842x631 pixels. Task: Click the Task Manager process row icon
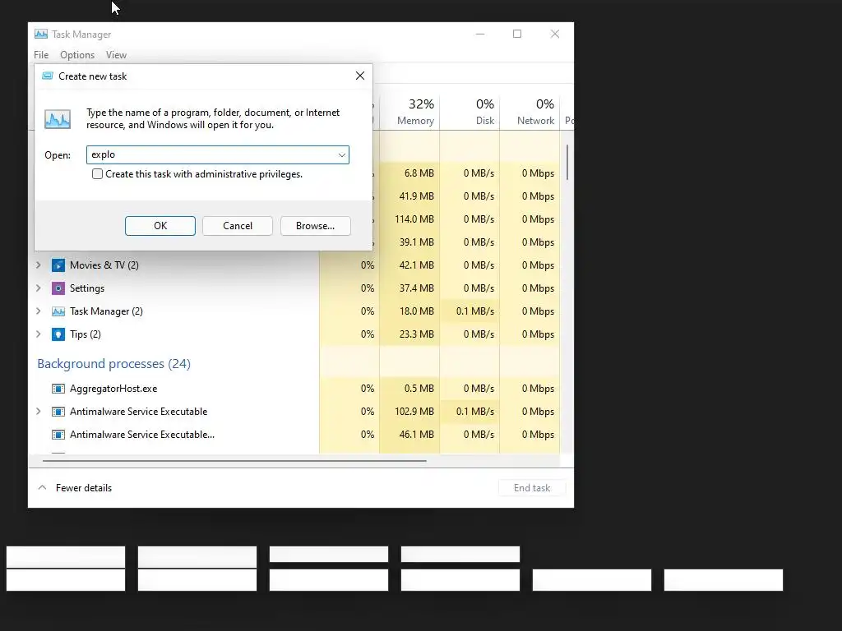tap(58, 311)
